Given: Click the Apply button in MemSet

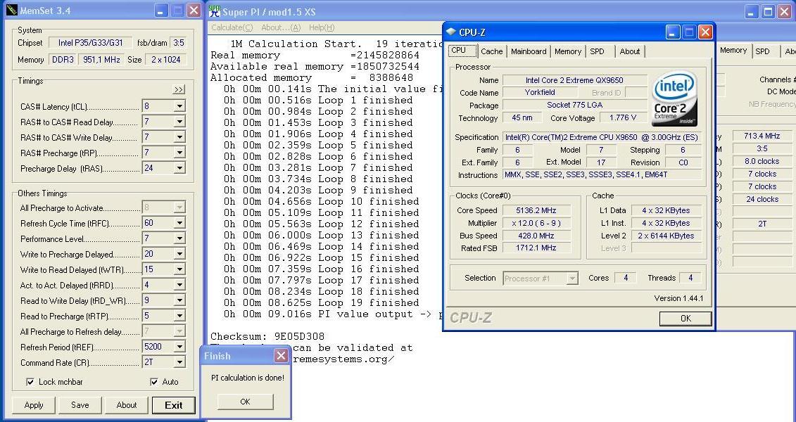Looking at the screenshot, I should tap(34, 404).
